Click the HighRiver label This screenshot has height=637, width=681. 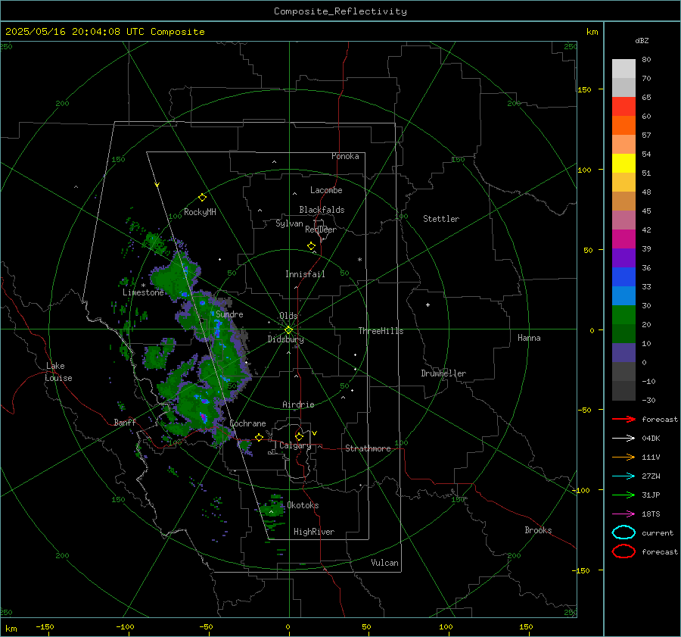(x=314, y=532)
